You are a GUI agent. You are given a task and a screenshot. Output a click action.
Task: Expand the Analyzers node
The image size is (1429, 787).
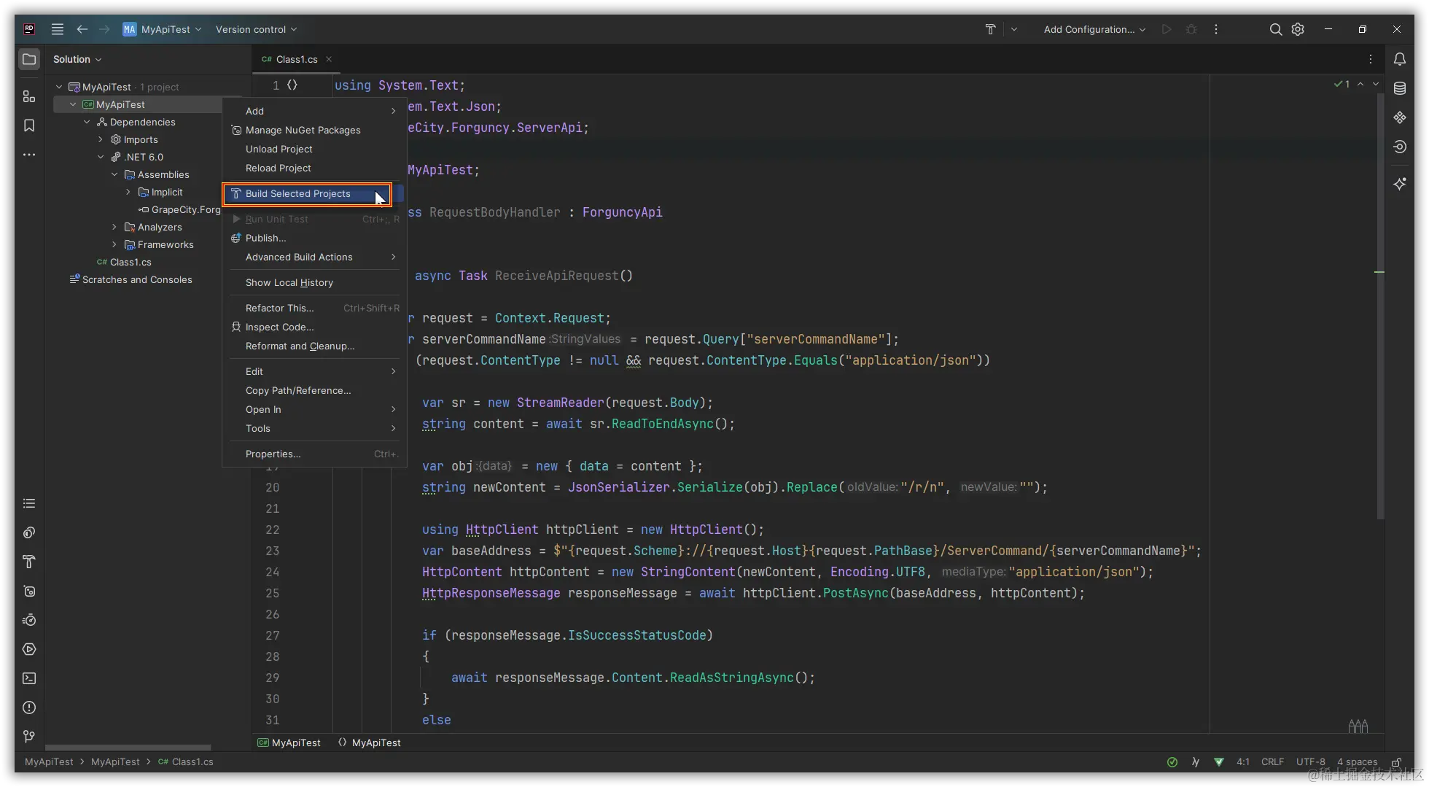click(x=114, y=227)
